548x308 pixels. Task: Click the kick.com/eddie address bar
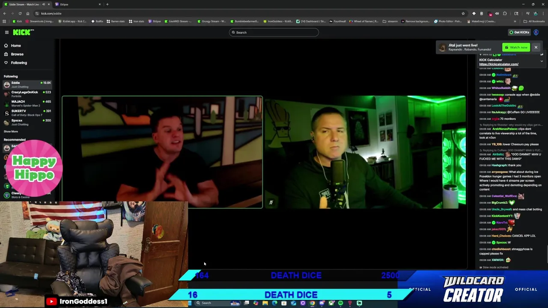(248, 13)
